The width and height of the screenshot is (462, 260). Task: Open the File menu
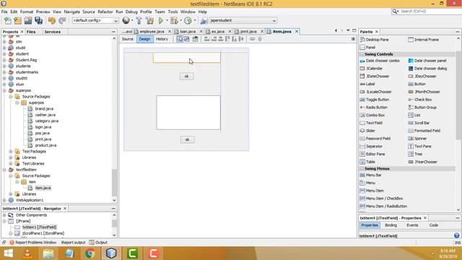(4, 12)
